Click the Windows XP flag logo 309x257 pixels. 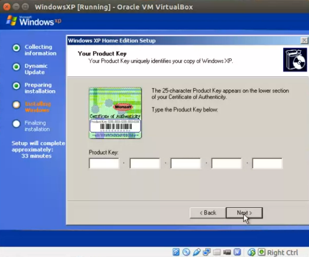(x=11, y=21)
